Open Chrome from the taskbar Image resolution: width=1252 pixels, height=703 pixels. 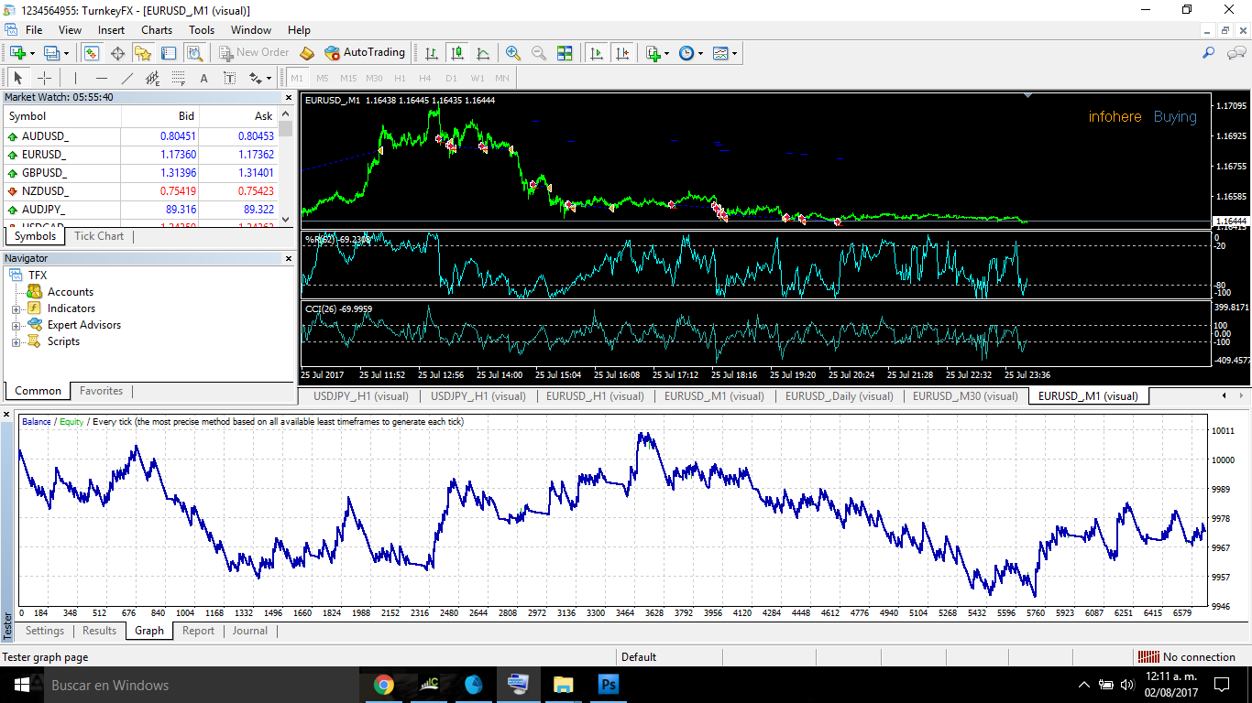tap(383, 685)
